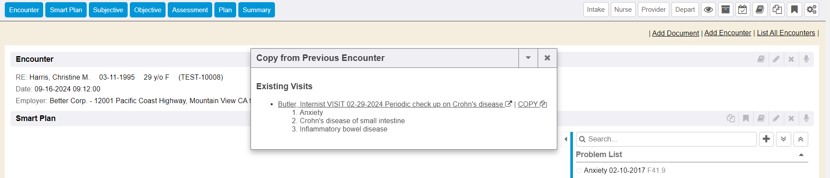Expand all with double chevron down
Image resolution: width=830 pixels, height=178 pixels.
[783, 139]
